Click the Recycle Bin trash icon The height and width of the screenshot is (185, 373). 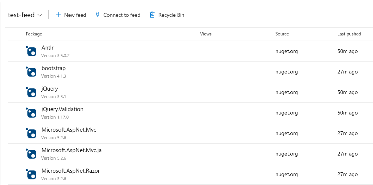tap(152, 15)
